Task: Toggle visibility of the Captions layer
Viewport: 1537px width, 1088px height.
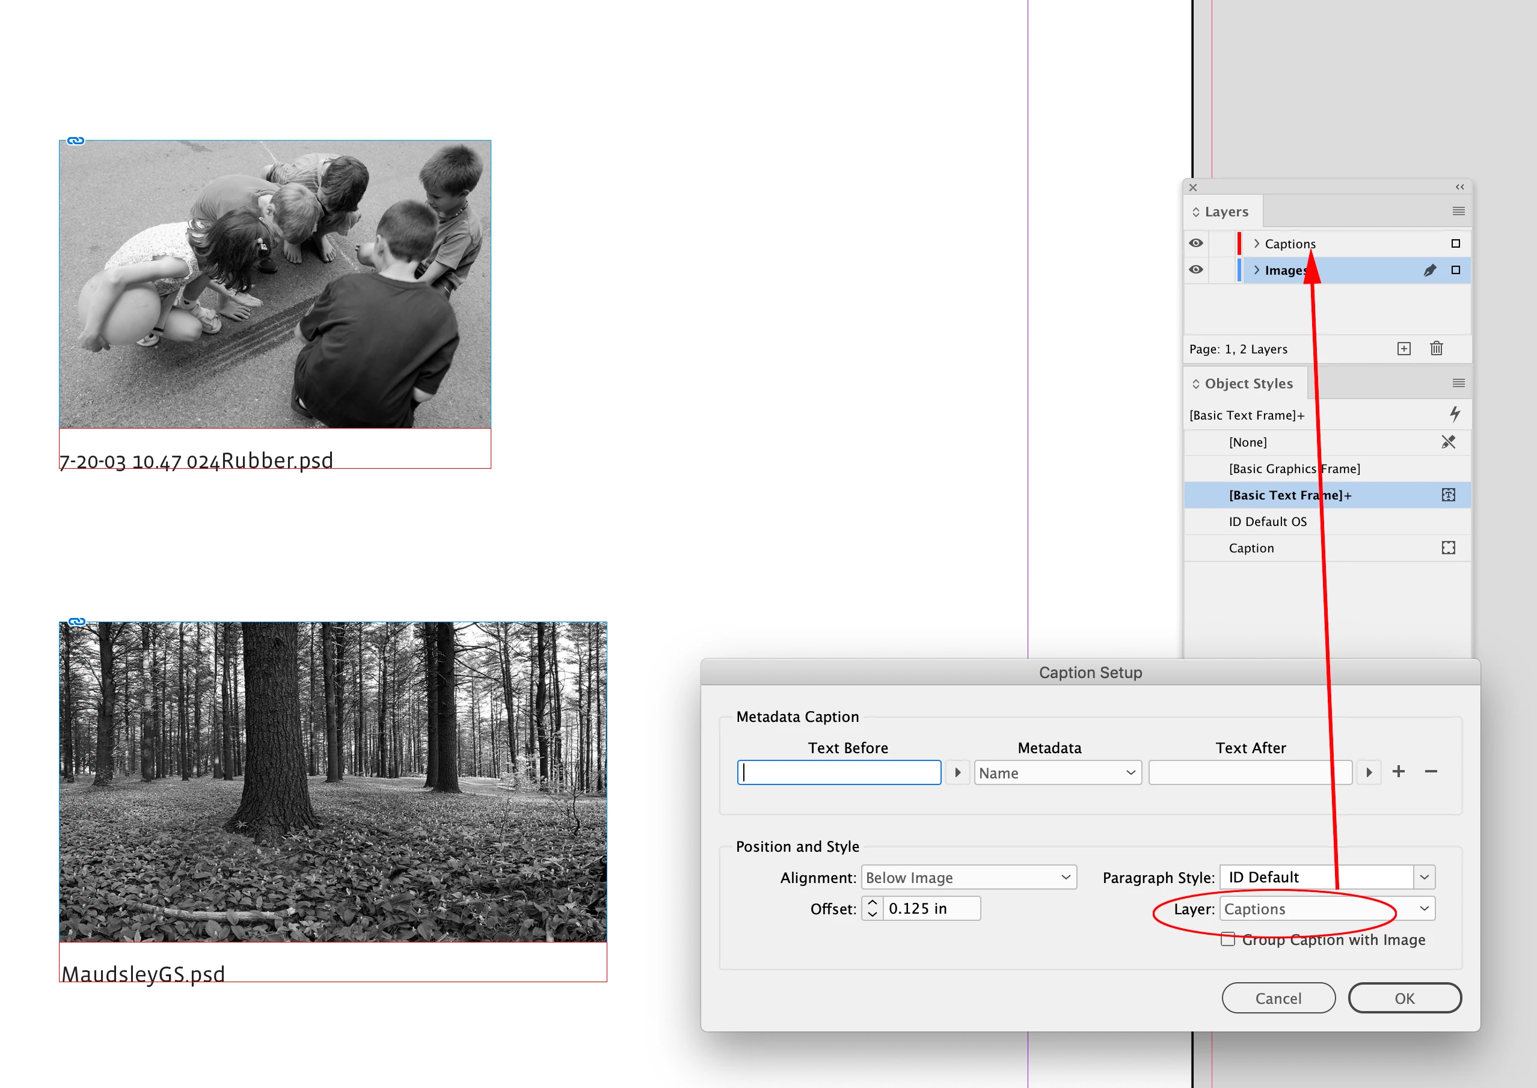Action: [1196, 243]
